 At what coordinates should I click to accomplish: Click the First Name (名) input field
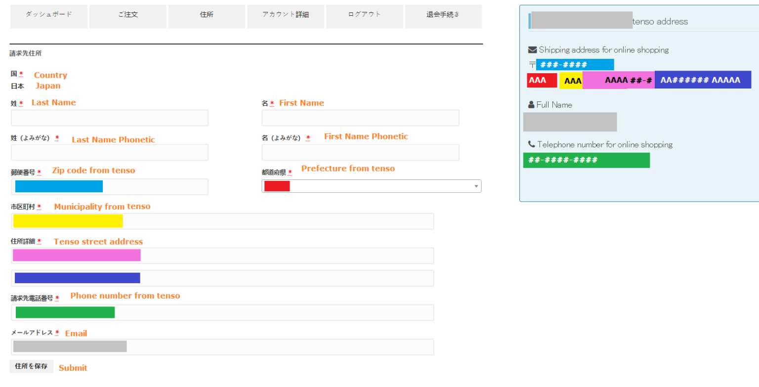coord(360,118)
